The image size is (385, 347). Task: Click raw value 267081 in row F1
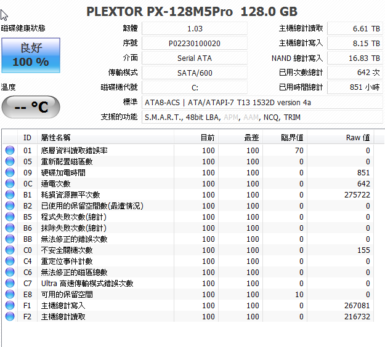pos(357,305)
